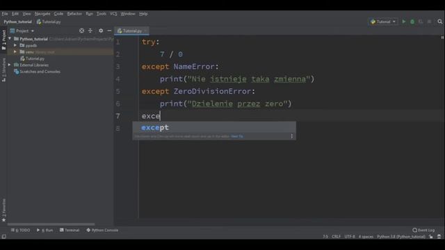445x250 pixels.
Task: Open the Python Console tool window
Action: (x=102, y=230)
